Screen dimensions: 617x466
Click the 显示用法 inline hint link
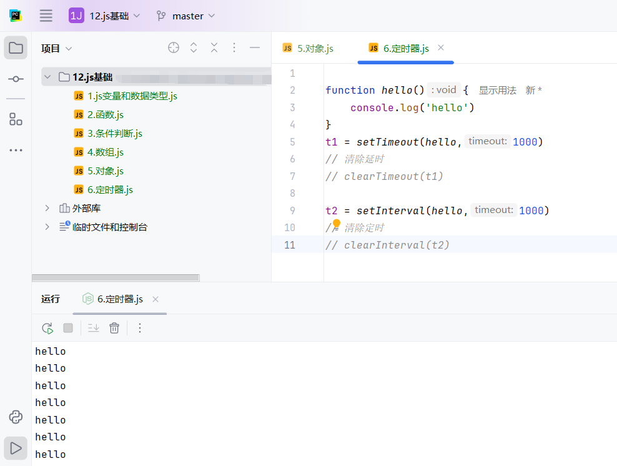pos(497,90)
